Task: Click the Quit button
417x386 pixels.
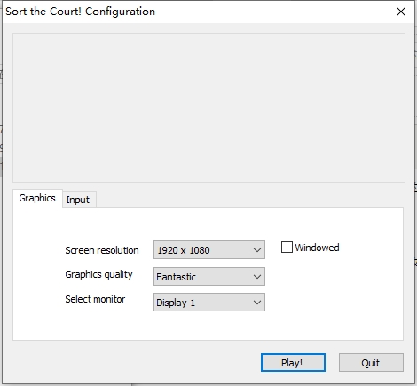Action: point(371,363)
